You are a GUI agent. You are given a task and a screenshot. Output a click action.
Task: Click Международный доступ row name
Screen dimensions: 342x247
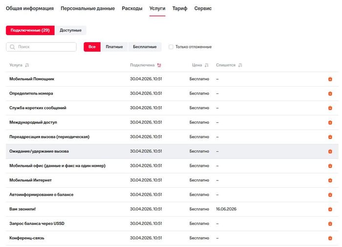pos(33,122)
